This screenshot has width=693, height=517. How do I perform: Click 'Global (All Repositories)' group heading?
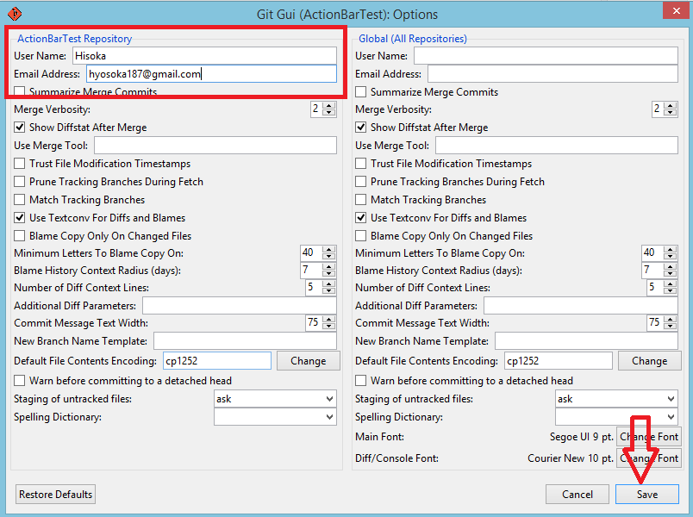(x=413, y=39)
